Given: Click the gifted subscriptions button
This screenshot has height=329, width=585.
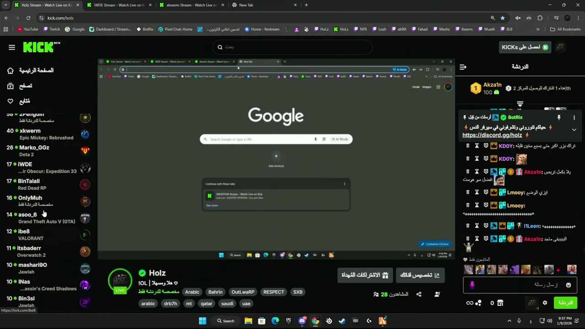Looking at the screenshot, I should pyautogui.click(x=365, y=275).
